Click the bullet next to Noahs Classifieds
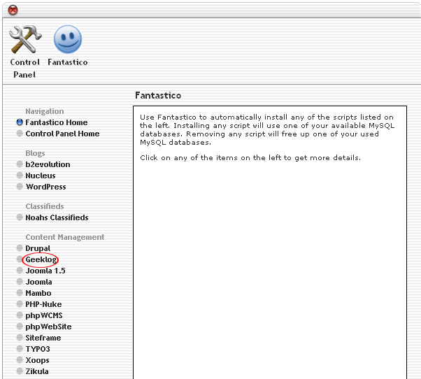Image resolution: width=421 pixels, height=379 pixels. point(20,217)
